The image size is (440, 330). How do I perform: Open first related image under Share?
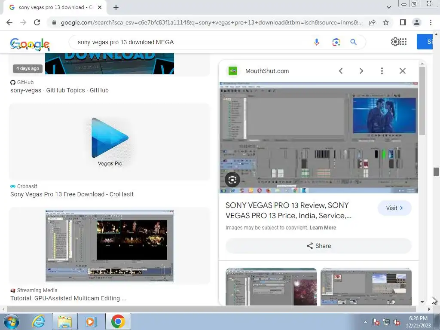[x=271, y=287]
